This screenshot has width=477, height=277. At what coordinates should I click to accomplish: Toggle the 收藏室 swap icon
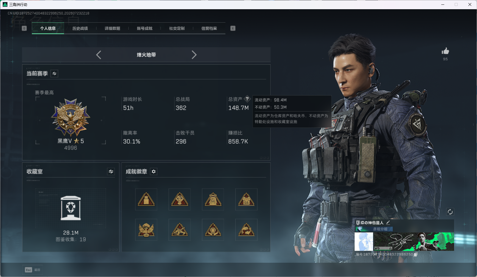tap(111, 171)
